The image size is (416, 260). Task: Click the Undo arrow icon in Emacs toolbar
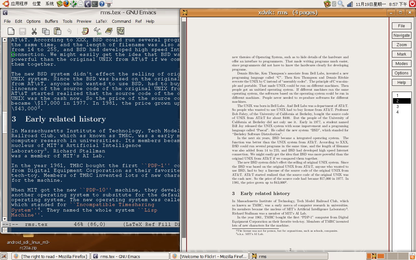point(69,31)
